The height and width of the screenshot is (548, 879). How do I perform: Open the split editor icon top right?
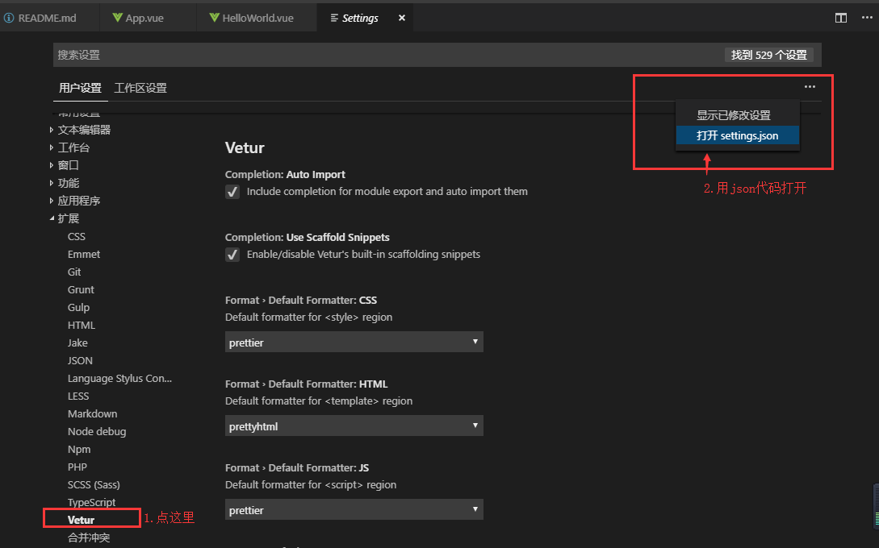(839, 17)
